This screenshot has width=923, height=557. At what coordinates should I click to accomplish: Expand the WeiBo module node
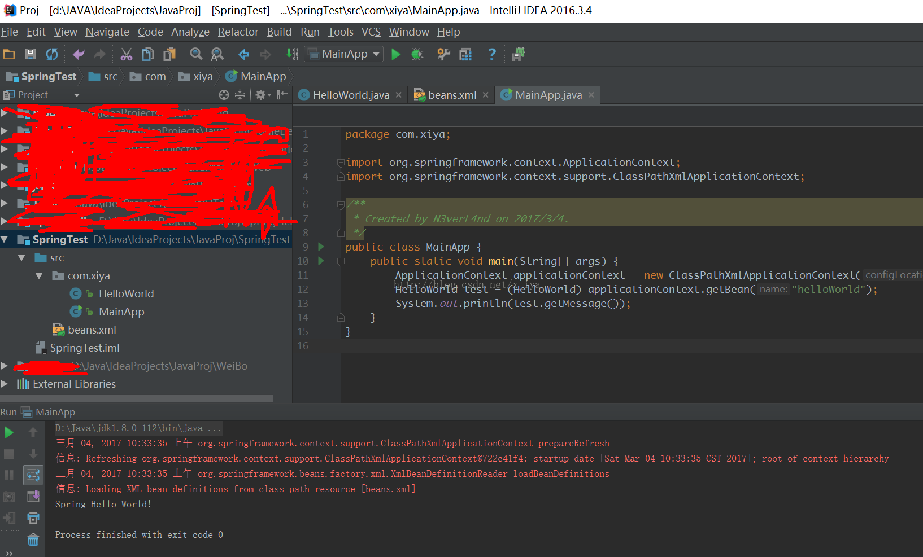[5, 366]
